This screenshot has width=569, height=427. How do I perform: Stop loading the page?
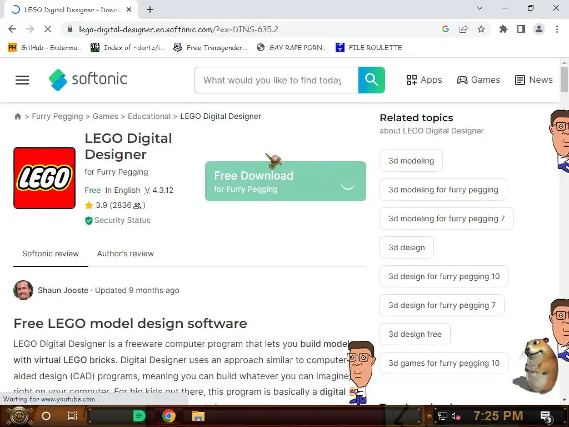pyautogui.click(x=48, y=29)
